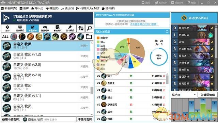Open the 导出(X) export menu
This screenshot has height=123, width=218.
tap(52, 9)
